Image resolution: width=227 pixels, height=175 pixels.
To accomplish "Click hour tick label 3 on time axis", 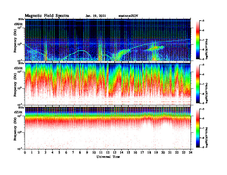I will pos(46,153).
